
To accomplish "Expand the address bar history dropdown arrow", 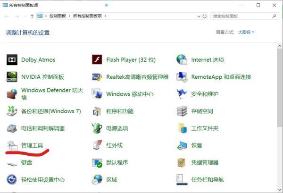I will pyautogui.click(x=199, y=16).
